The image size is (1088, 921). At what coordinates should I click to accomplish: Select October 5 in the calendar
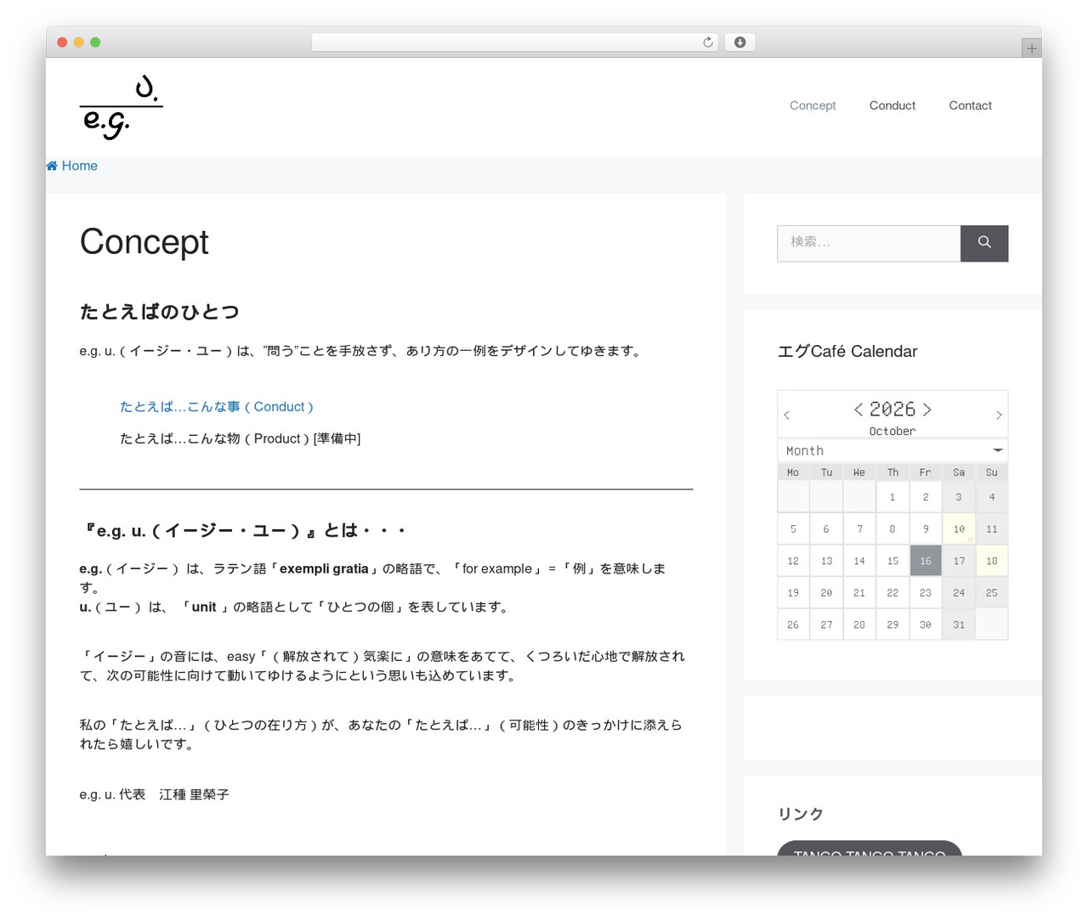[793, 528]
